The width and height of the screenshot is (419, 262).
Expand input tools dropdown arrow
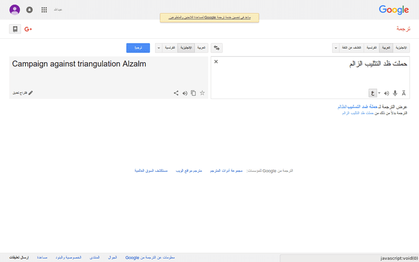[379, 93]
